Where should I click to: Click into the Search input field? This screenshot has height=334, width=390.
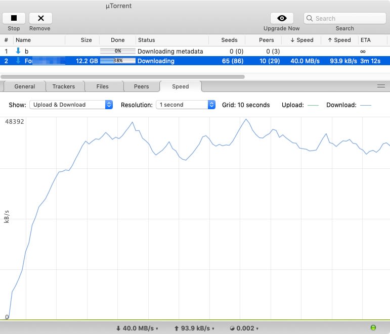[345, 18]
